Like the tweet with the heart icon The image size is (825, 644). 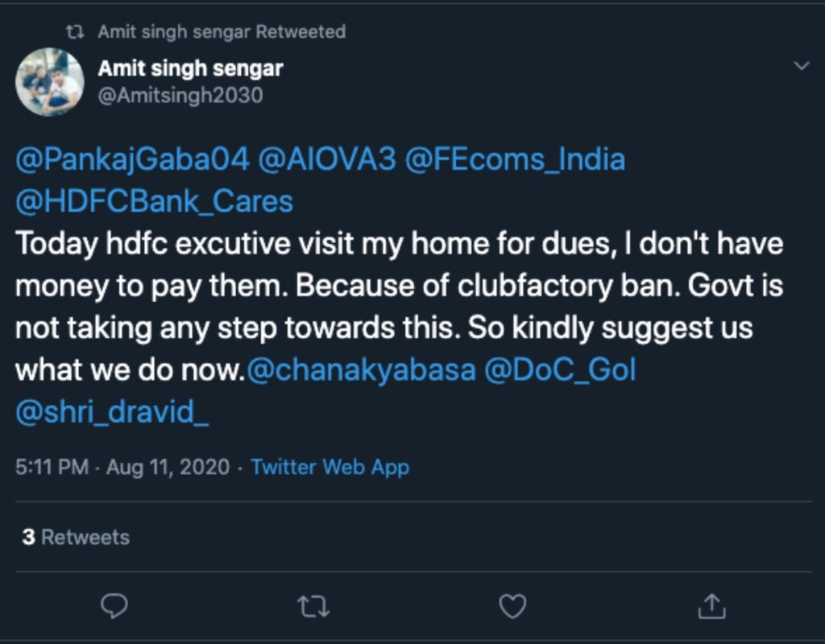coord(512,605)
